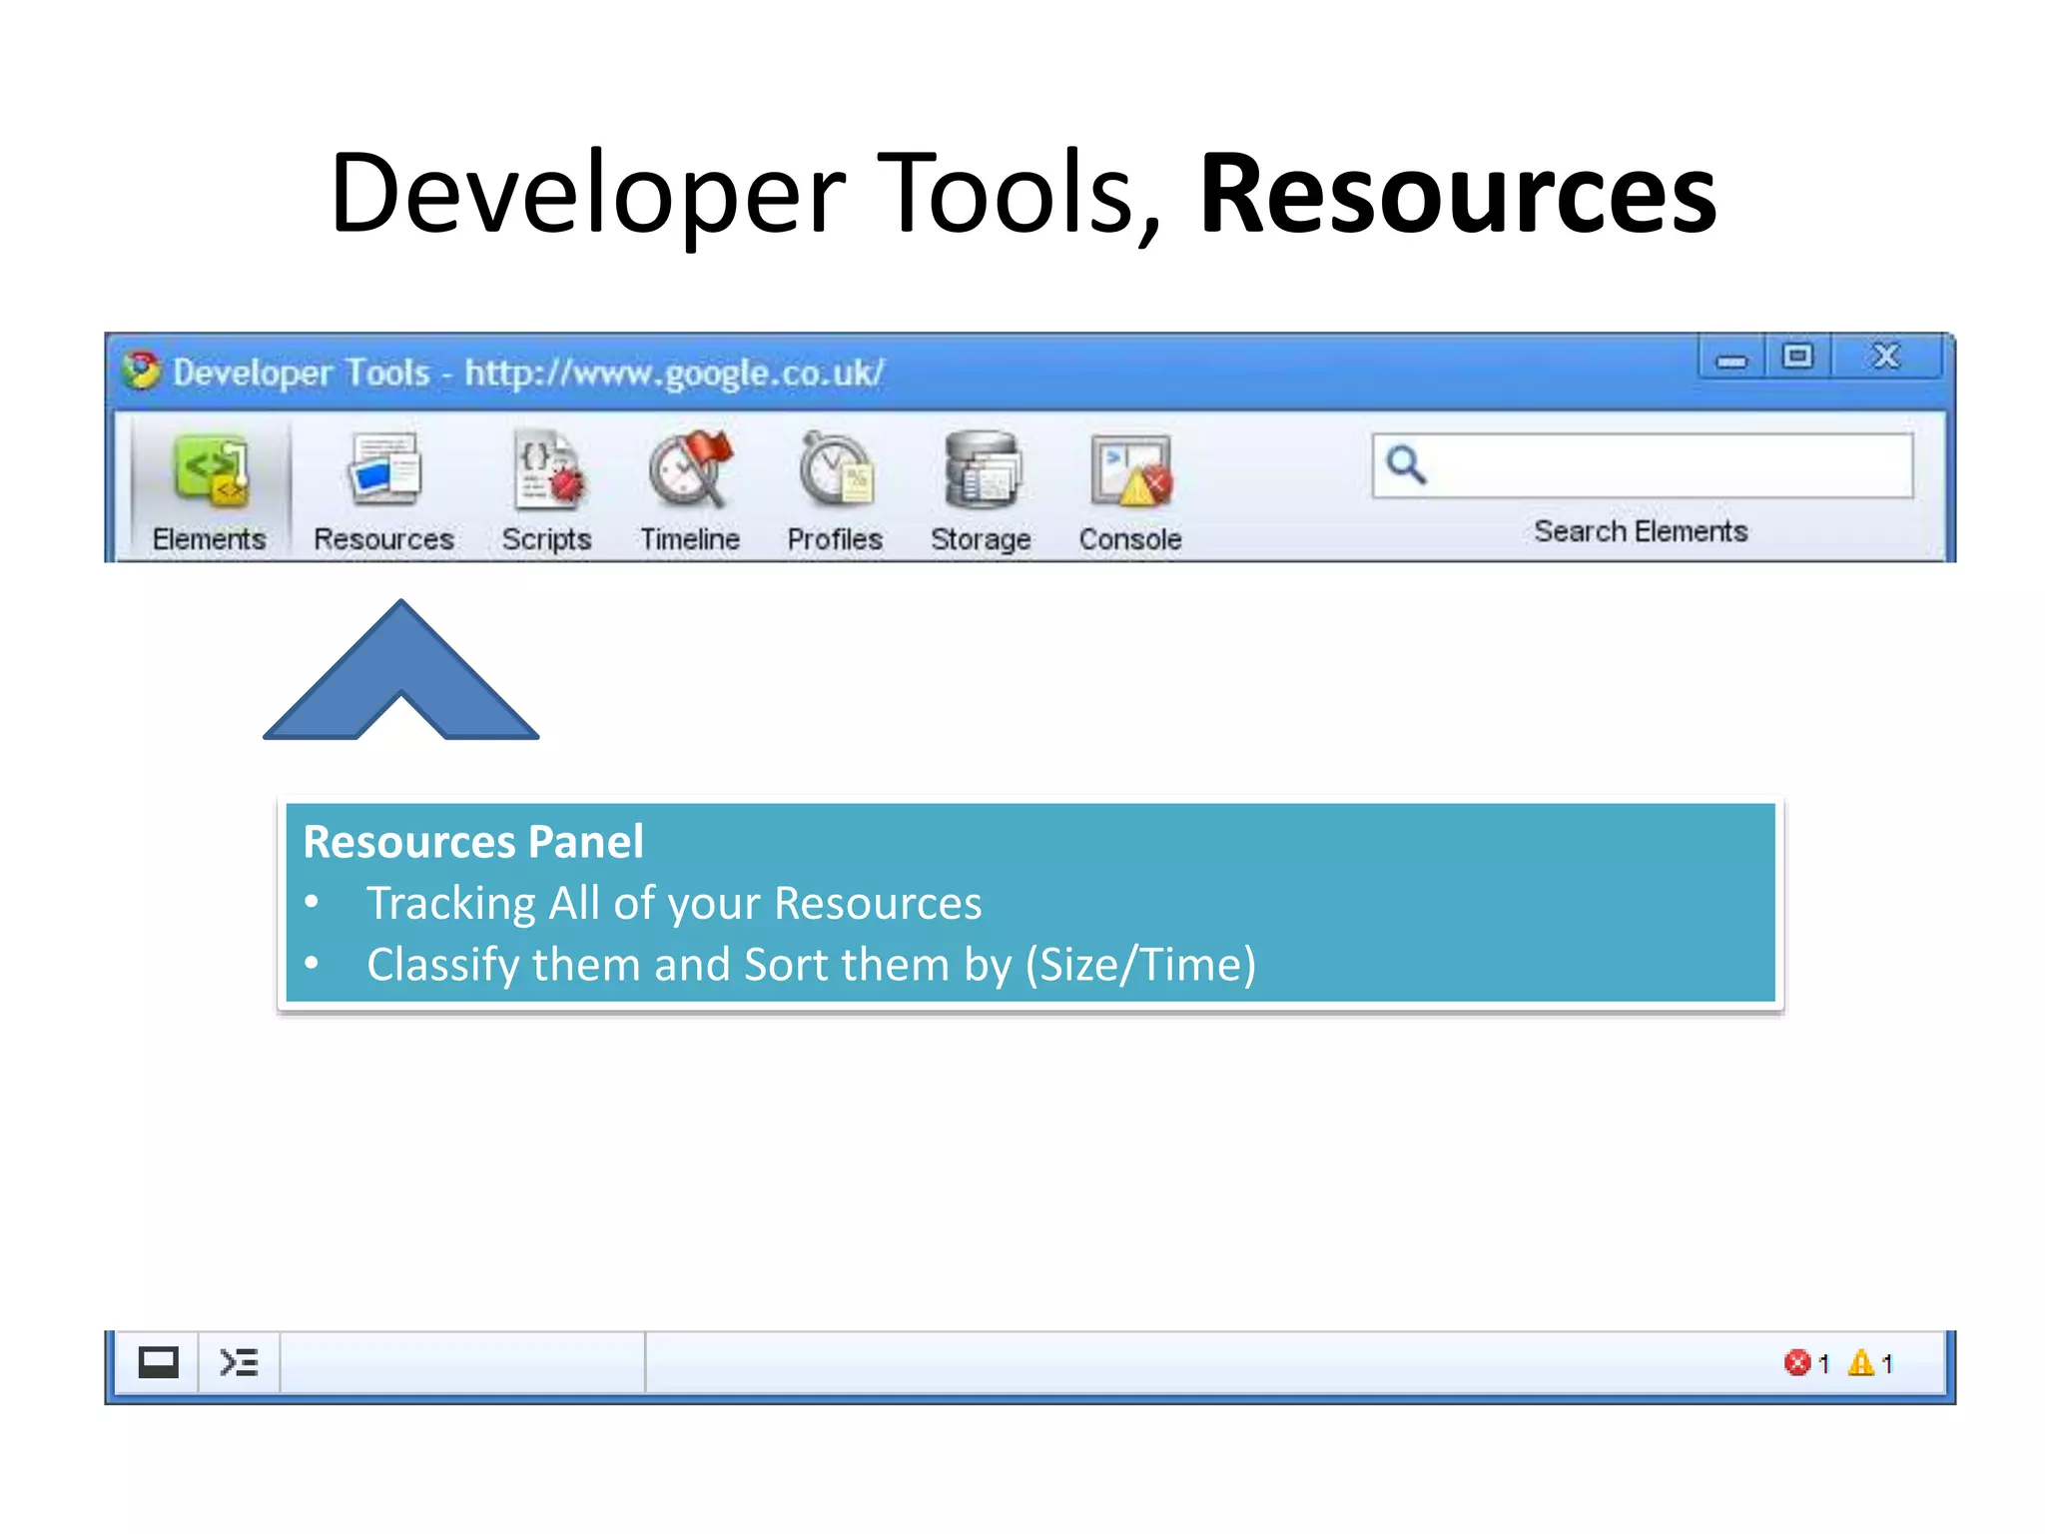Toggle dock to main window button
Screen dimensions: 2045x1534
[x=158, y=1362]
